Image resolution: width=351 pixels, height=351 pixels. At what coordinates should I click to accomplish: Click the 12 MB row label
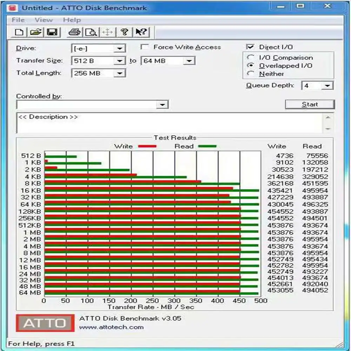(30, 260)
